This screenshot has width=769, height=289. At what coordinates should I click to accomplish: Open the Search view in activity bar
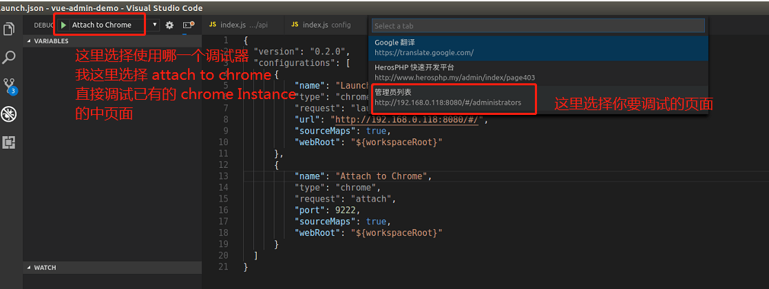pos(10,57)
